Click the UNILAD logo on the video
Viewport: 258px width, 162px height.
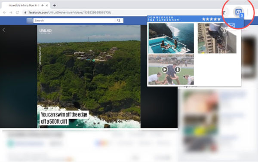(46, 31)
